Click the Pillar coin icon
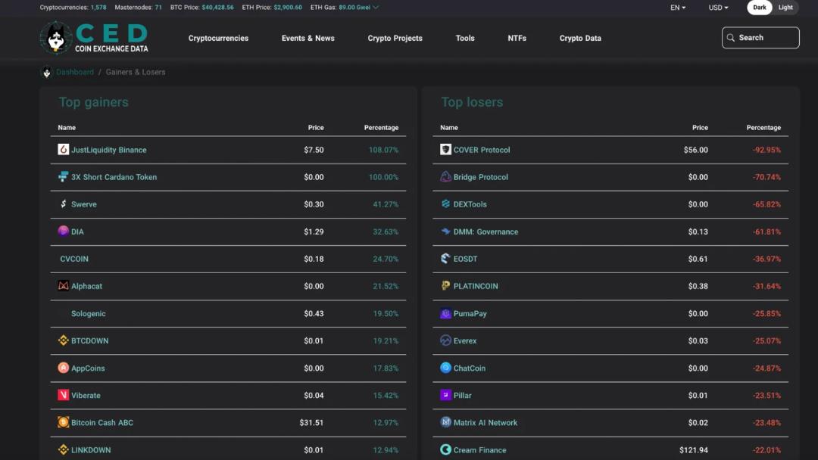Screen dimensions: 818x460 click(445, 395)
